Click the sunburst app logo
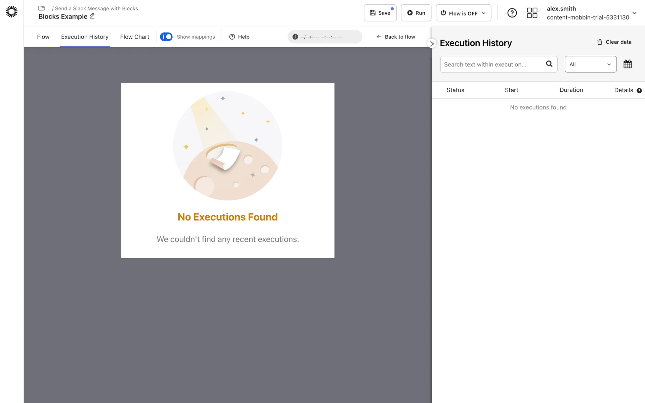Viewport: 645px width, 403px height. click(x=11, y=12)
